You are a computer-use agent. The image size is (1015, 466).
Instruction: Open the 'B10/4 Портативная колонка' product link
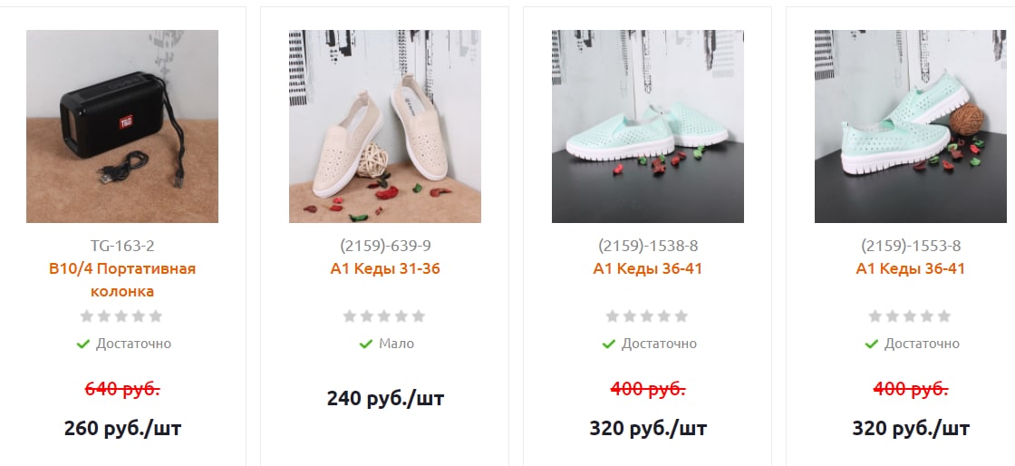point(122,279)
